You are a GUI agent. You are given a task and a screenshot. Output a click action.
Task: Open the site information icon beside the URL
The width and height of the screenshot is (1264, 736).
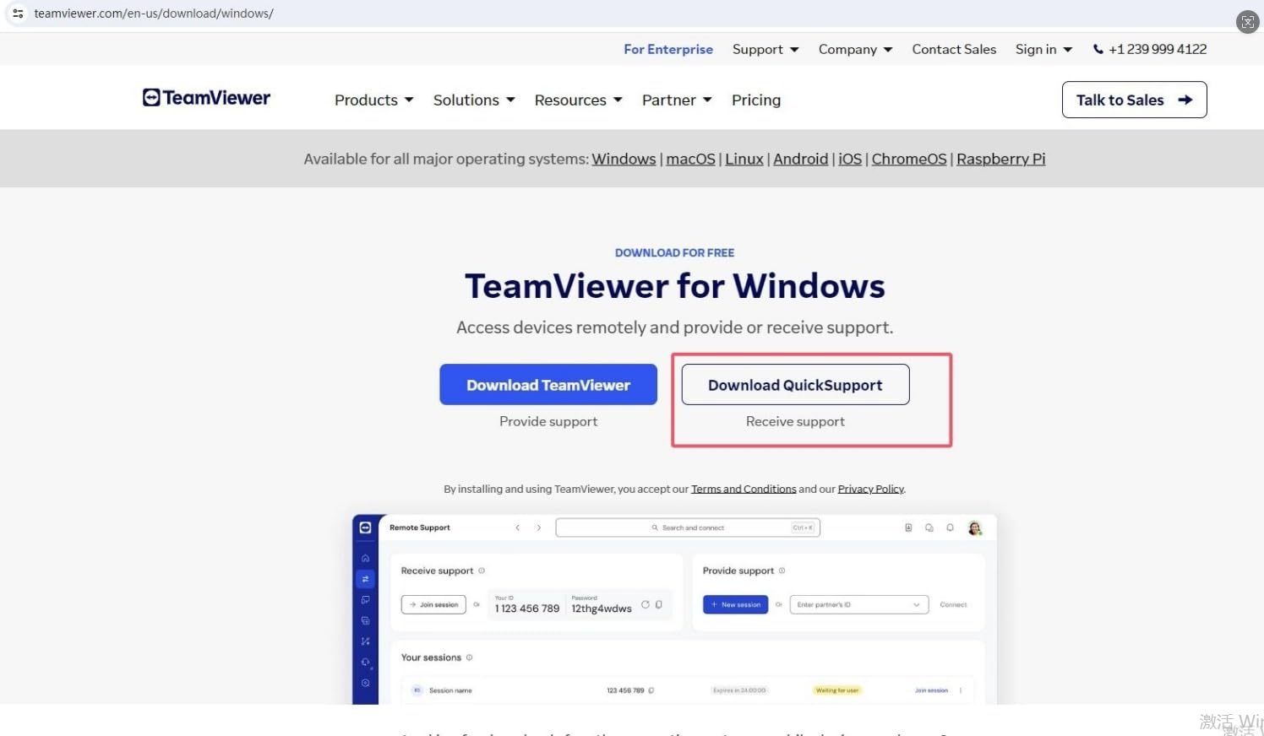(18, 14)
